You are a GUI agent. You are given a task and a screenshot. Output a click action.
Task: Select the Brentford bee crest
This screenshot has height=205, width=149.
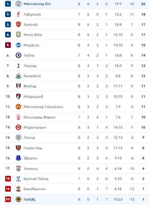click(18, 127)
